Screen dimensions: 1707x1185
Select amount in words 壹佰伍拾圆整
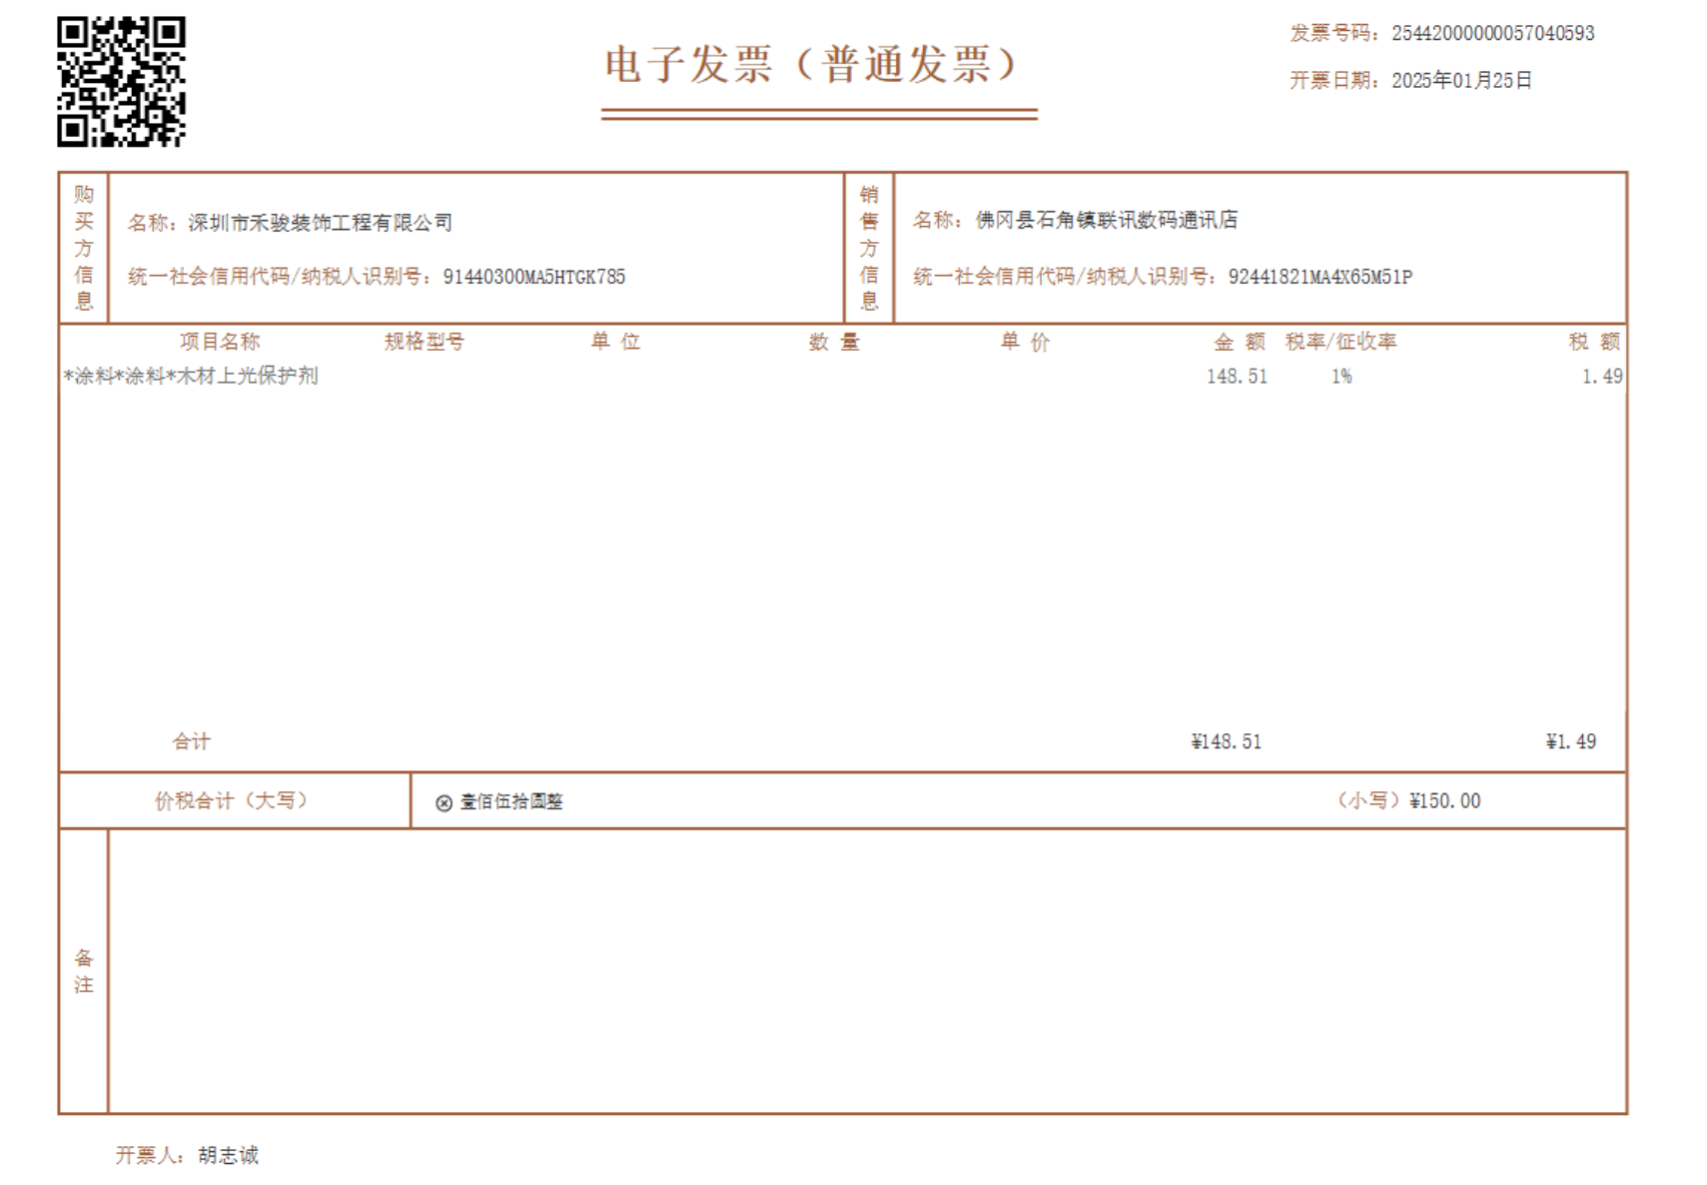point(511,801)
